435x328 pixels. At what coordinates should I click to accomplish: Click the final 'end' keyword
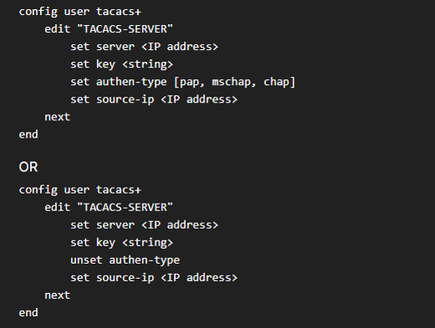pyautogui.click(x=28, y=313)
